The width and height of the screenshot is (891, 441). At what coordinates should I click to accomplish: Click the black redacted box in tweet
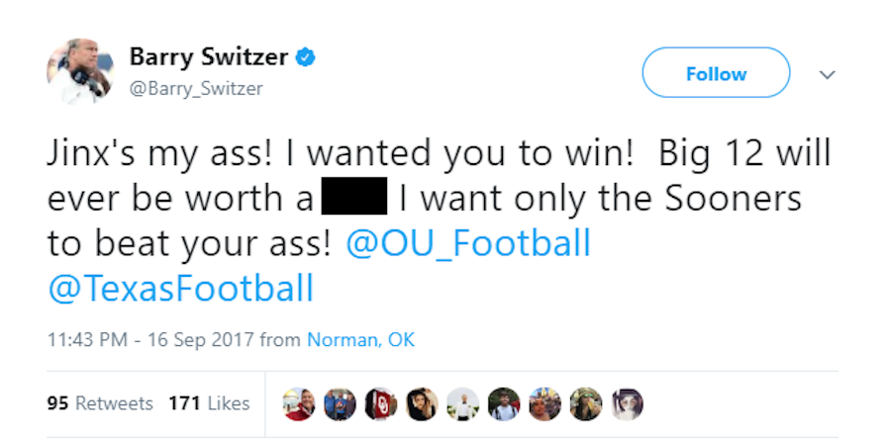354,197
